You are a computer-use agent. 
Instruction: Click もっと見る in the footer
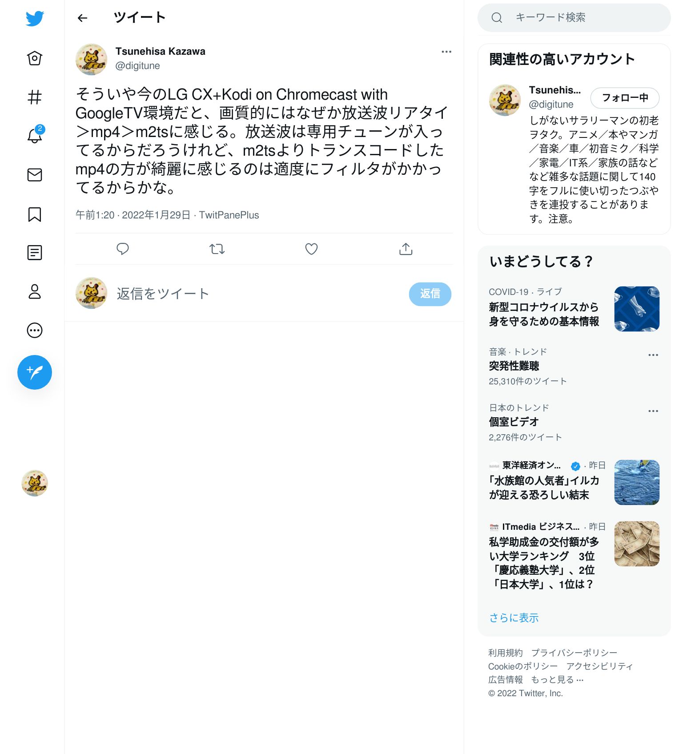[557, 680]
